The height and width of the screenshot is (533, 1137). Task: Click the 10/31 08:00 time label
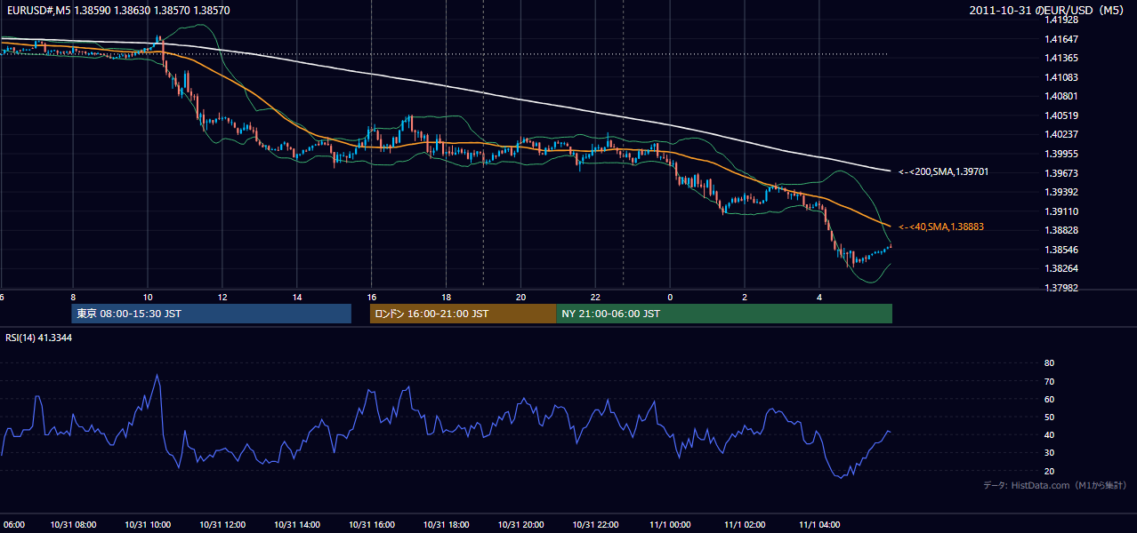point(73,524)
